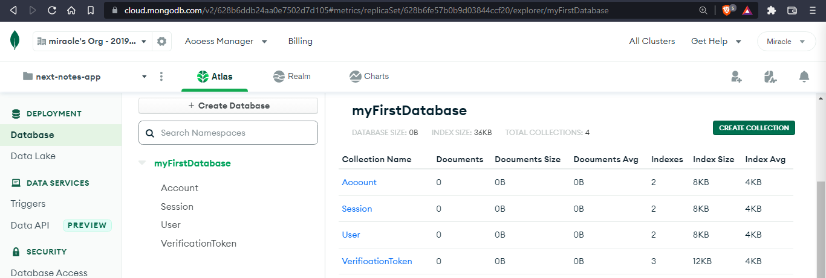Click the Documents Avg column header

tap(606, 160)
